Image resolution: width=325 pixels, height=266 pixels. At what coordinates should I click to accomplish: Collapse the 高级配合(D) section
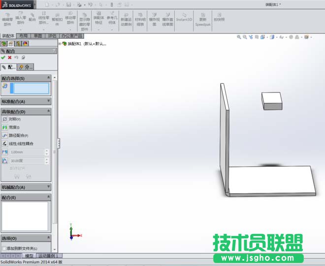pyautogui.click(x=48, y=111)
